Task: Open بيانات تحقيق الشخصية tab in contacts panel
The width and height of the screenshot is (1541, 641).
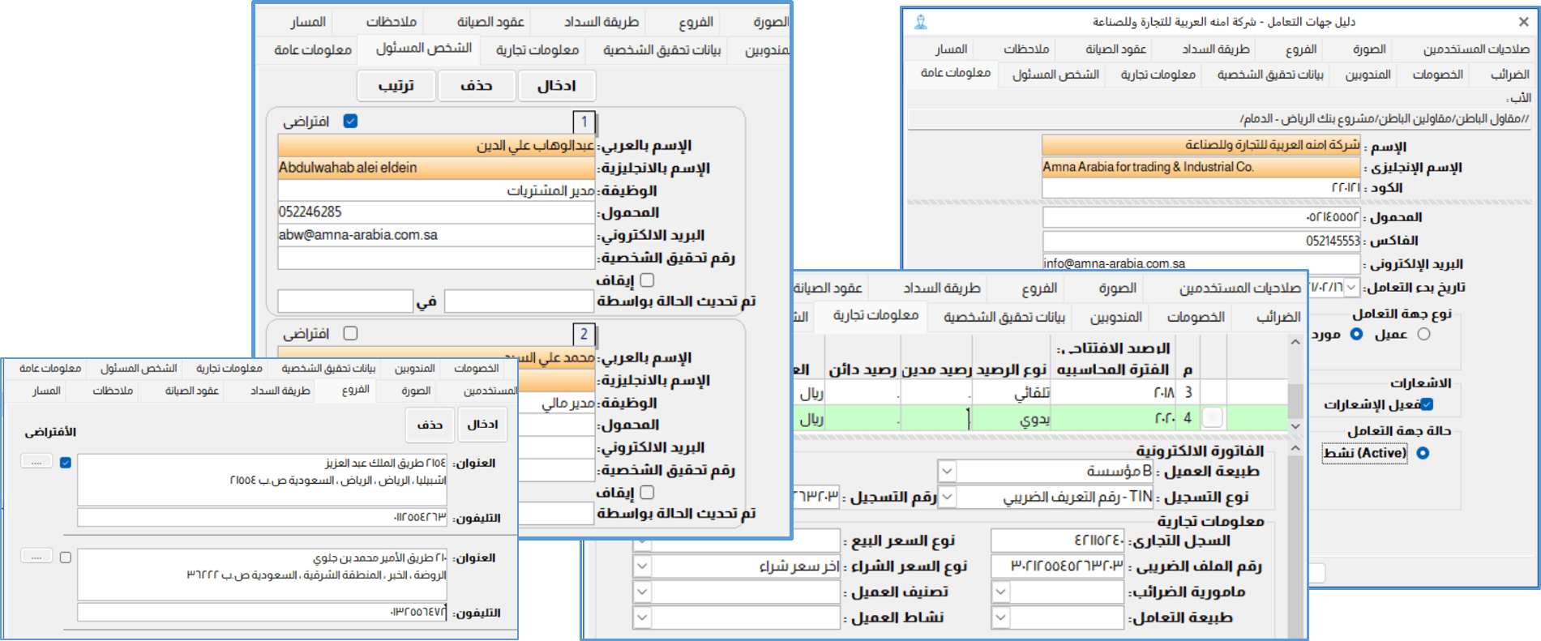Action: pos(661,50)
